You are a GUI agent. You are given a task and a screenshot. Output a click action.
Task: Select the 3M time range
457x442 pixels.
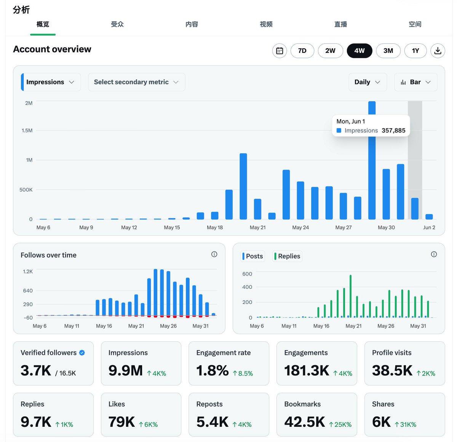388,51
